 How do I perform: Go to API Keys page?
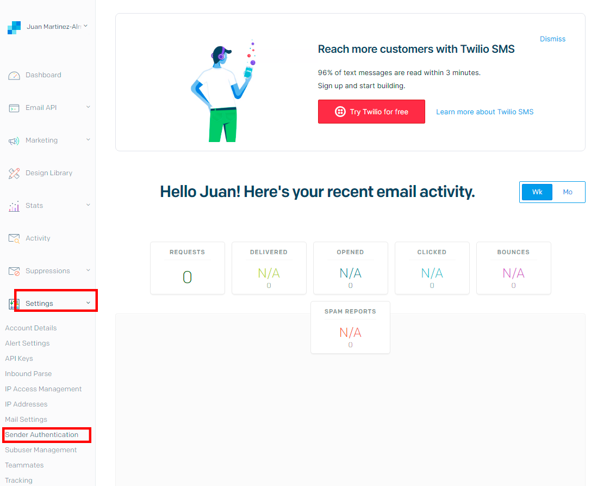click(x=19, y=359)
